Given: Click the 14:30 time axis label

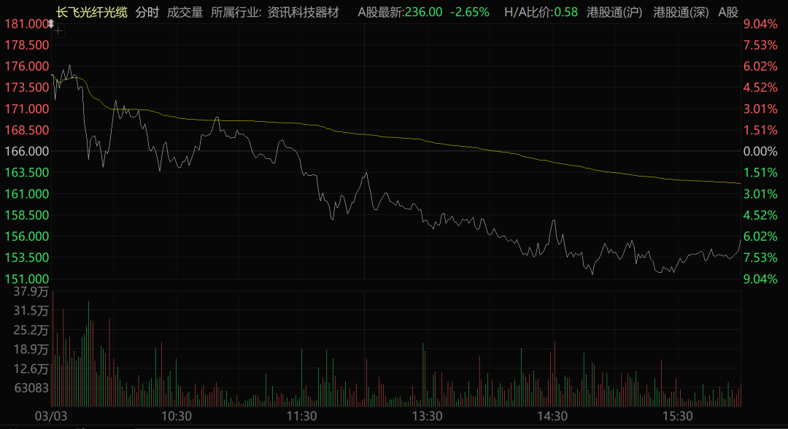Looking at the screenshot, I should [x=552, y=416].
